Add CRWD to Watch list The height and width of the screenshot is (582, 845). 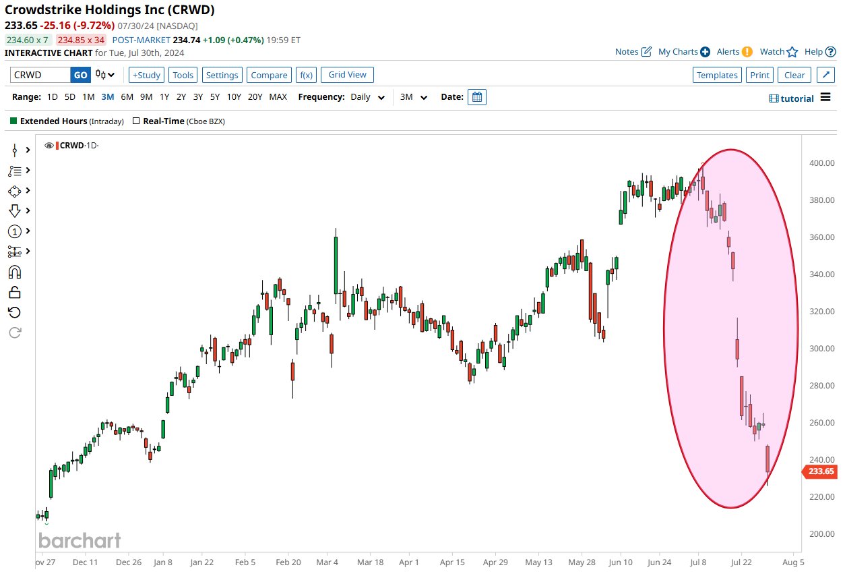point(779,52)
